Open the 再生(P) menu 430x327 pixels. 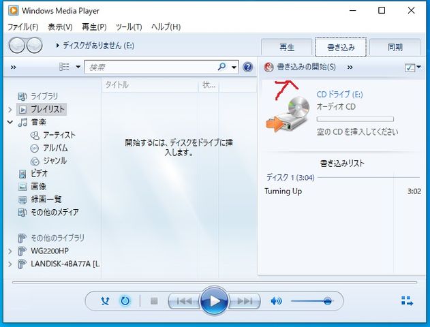[x=94, y=27]
